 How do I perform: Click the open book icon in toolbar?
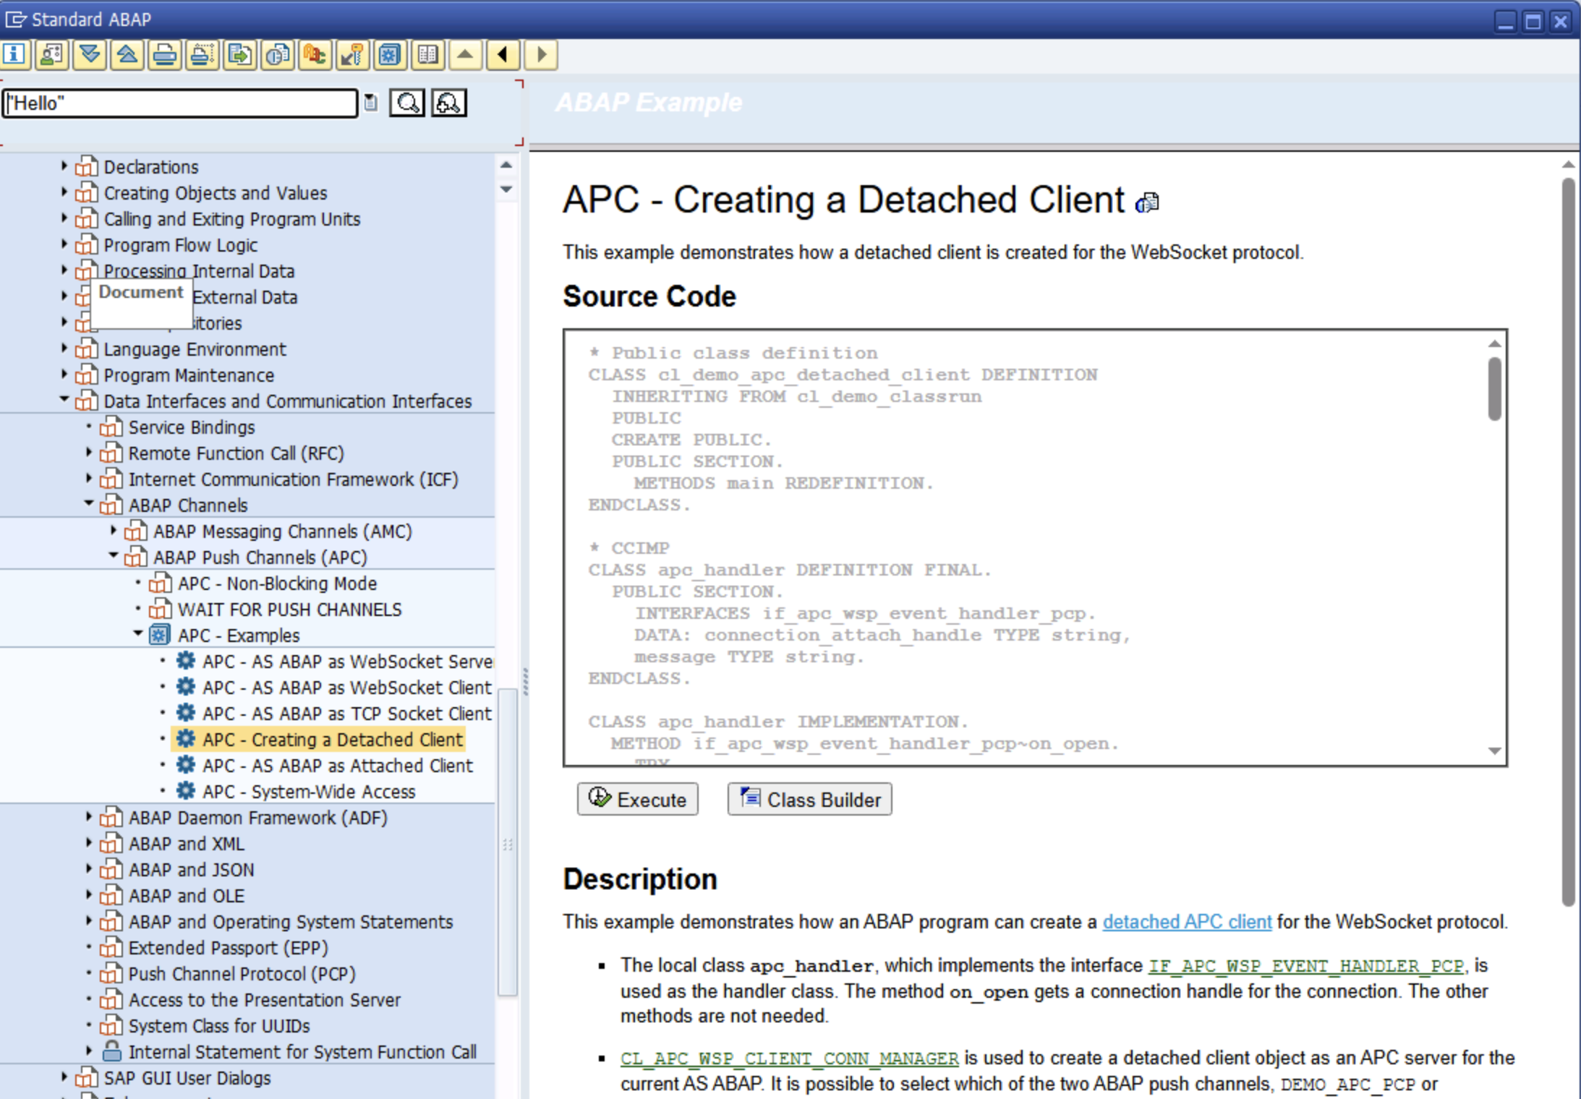[427, 55]
